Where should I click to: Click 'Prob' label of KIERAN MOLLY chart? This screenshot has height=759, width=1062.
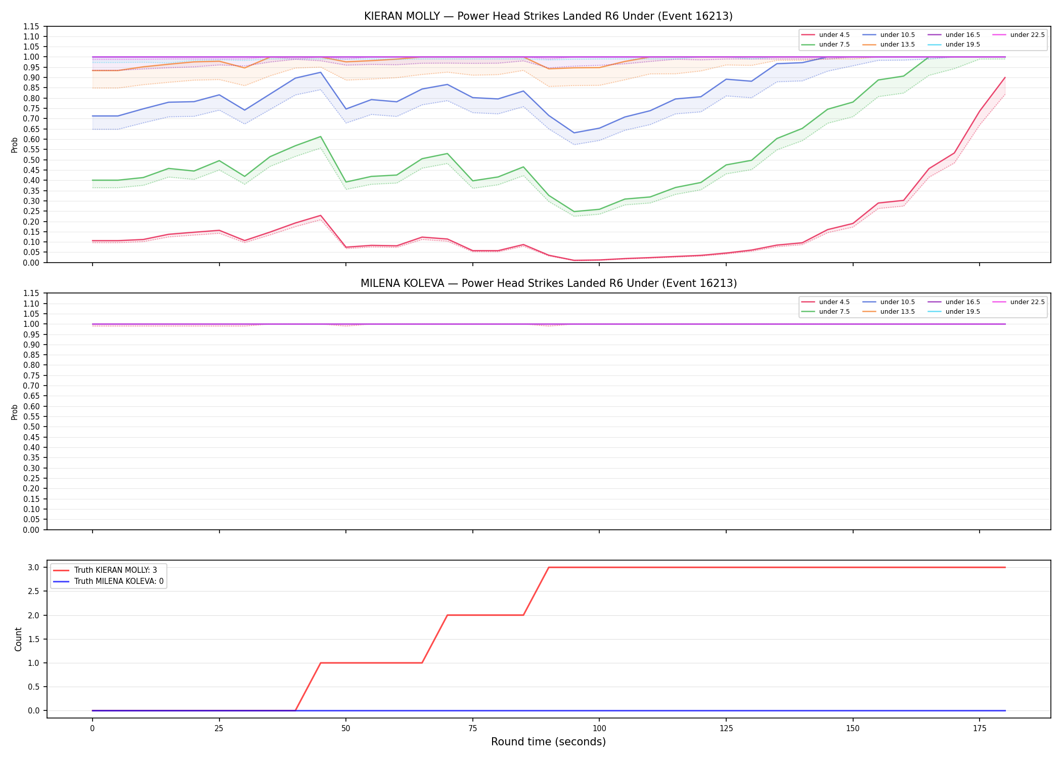click(15, 145)
